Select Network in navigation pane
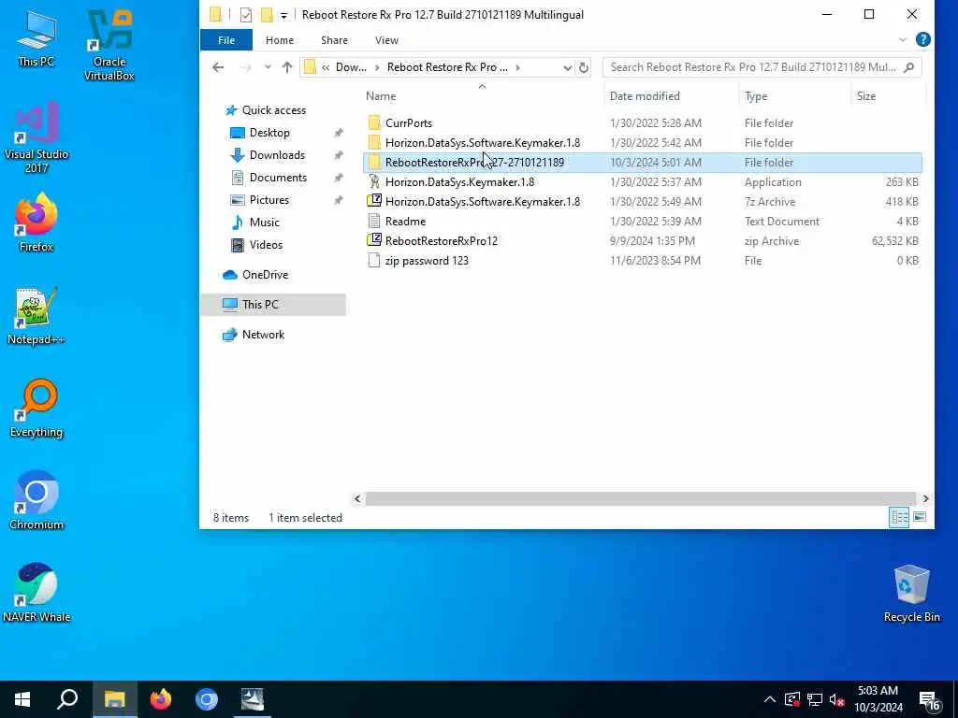This screenshot has height=718, width=958. 263,335
